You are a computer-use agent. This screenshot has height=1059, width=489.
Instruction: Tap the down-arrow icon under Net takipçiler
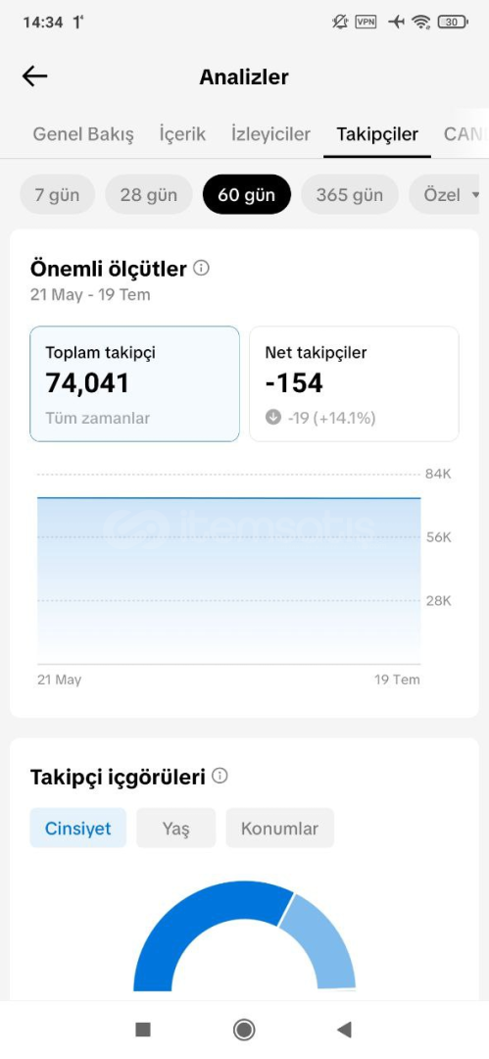[272, 418]
